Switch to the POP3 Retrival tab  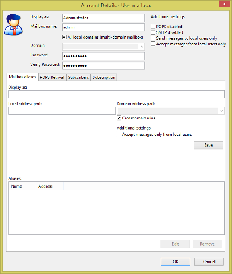click(x=52, y=77)
